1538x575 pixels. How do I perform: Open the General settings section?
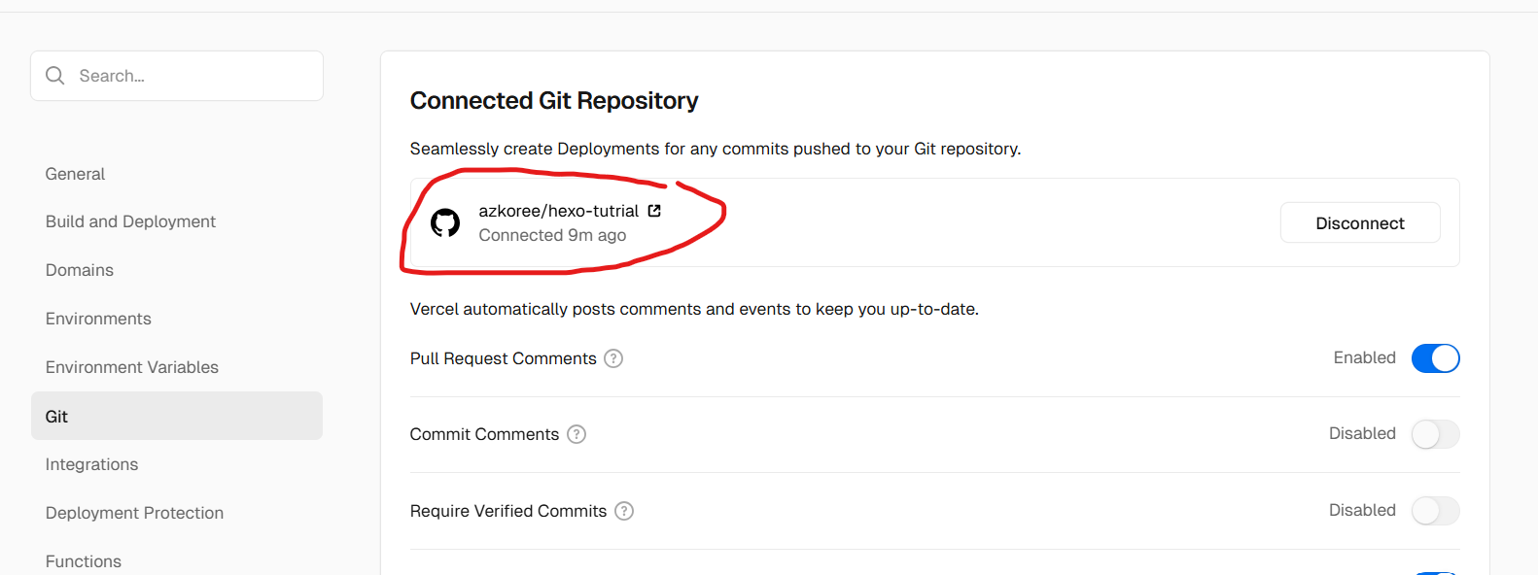click(x=75, y=174)
